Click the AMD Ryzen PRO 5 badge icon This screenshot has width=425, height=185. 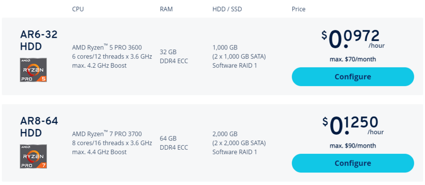coord(33,70)
